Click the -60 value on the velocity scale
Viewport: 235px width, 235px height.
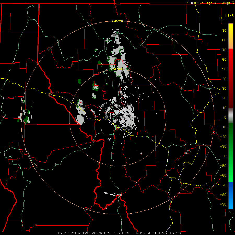click(223, 175)
